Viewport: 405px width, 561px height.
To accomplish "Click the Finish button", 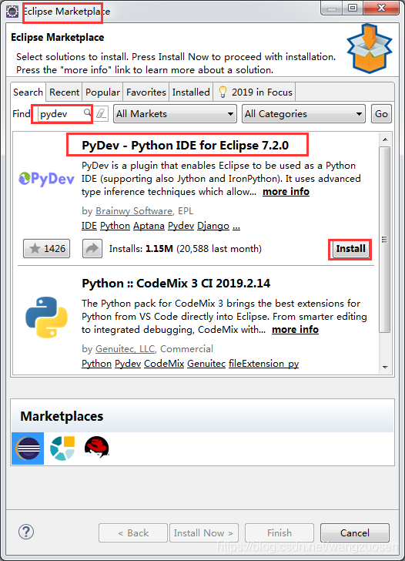I will click(x=279, y=532).
